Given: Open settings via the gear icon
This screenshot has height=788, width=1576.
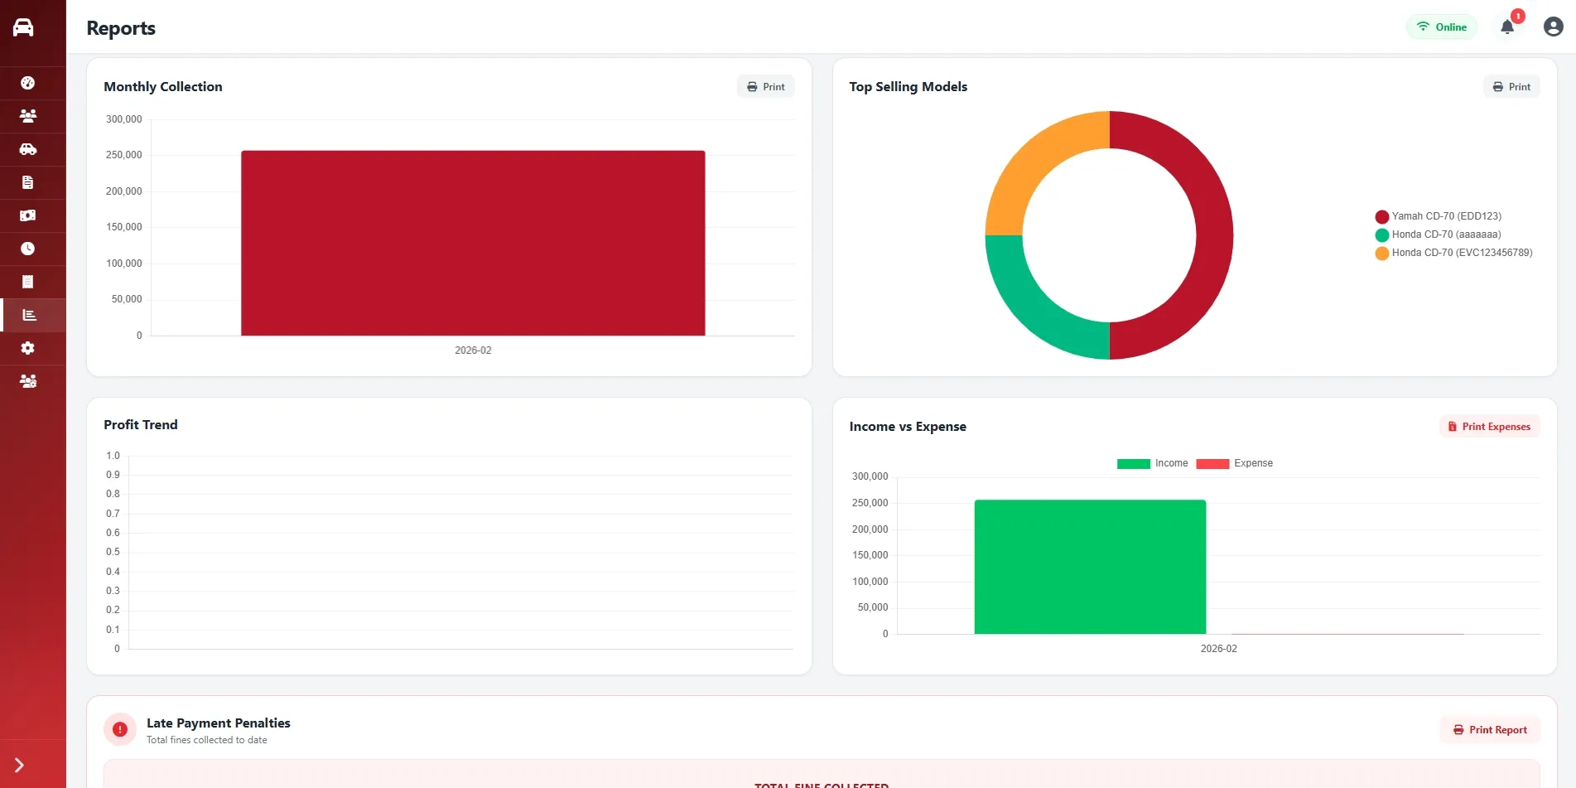Looking at the screenshot, I should click(28, 348).
